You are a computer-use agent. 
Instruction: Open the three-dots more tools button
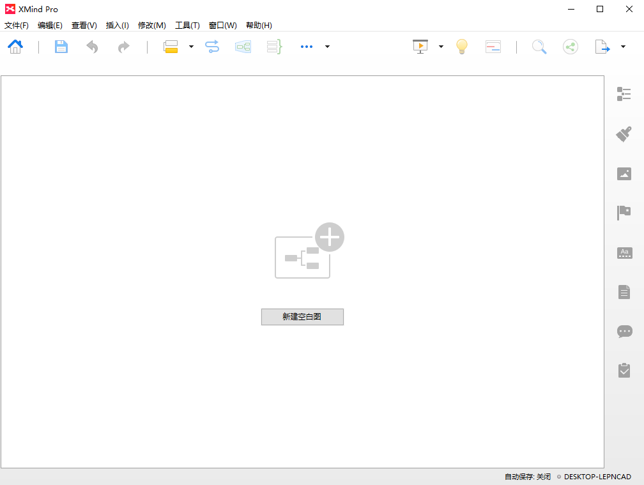(x=307, y=47)
